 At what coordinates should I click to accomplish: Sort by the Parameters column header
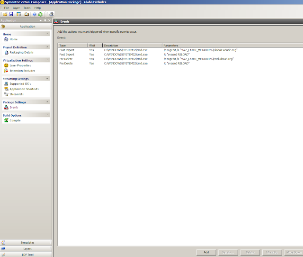(232, 46)
